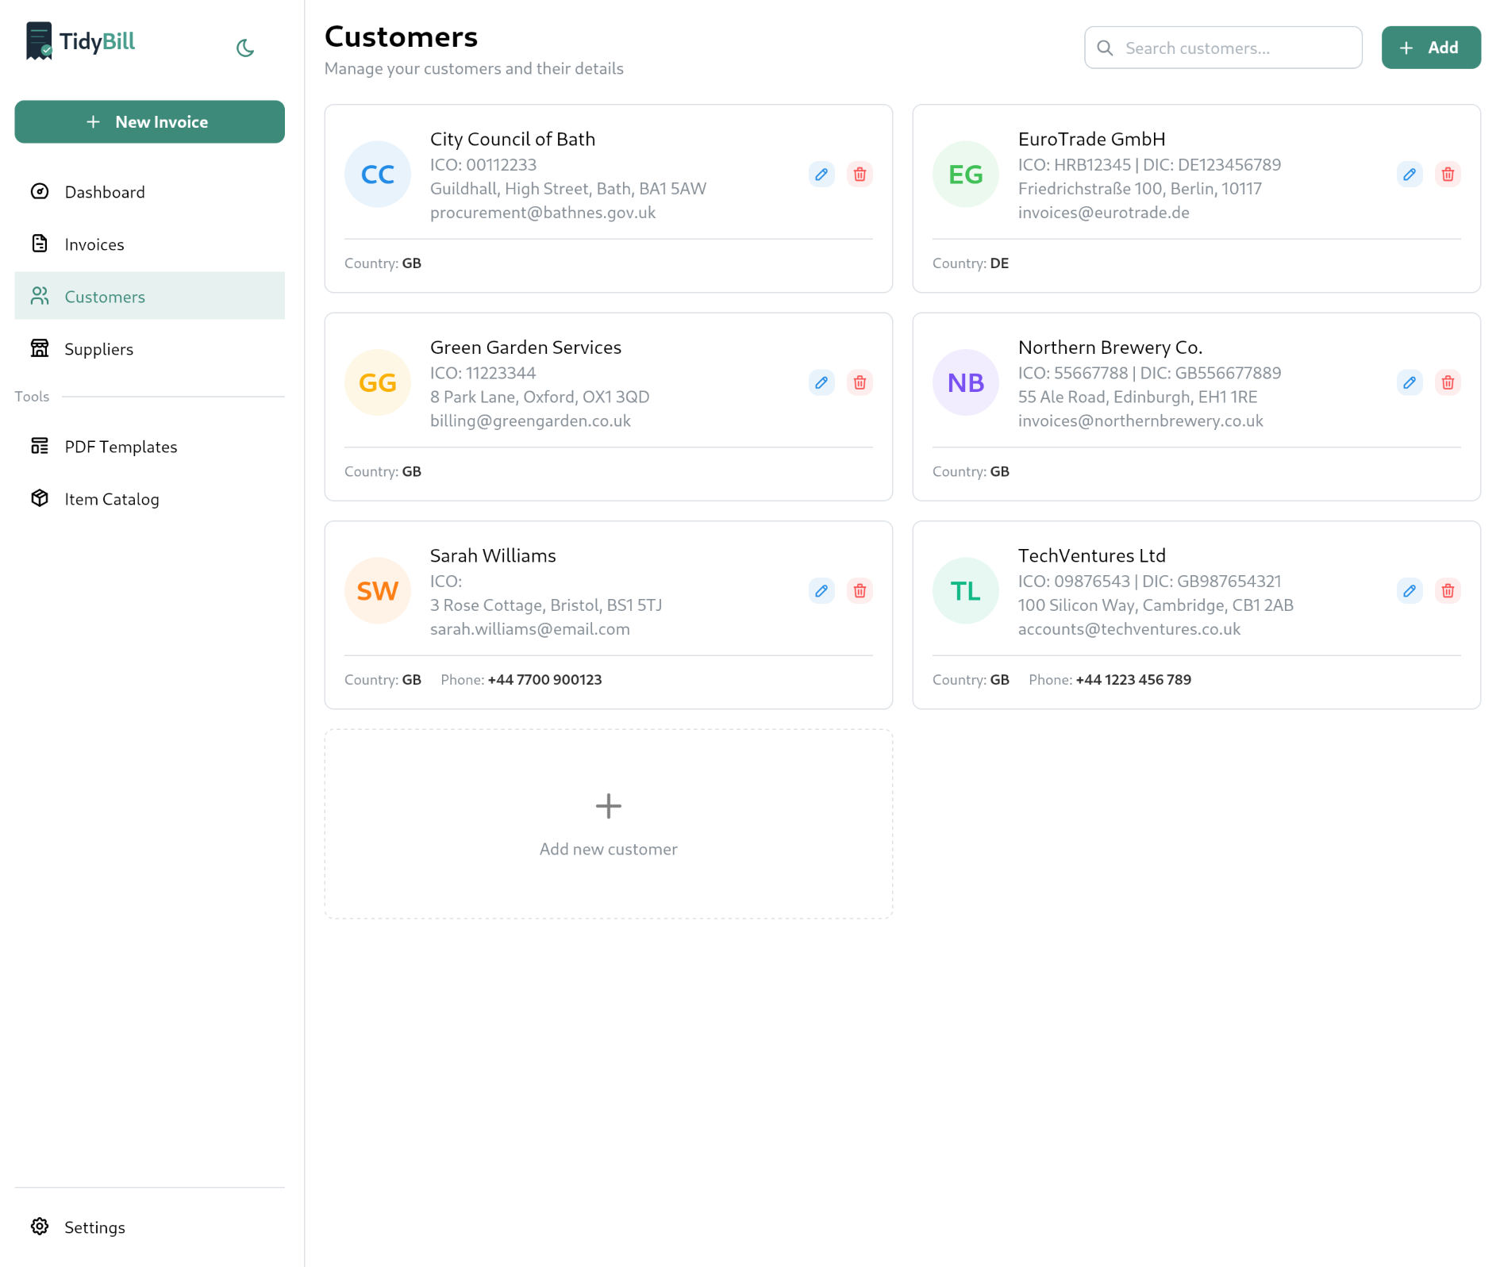The width and height of the screenshot is (1500, 1267).
Task: Open Suppliers section
Action: 98,349
